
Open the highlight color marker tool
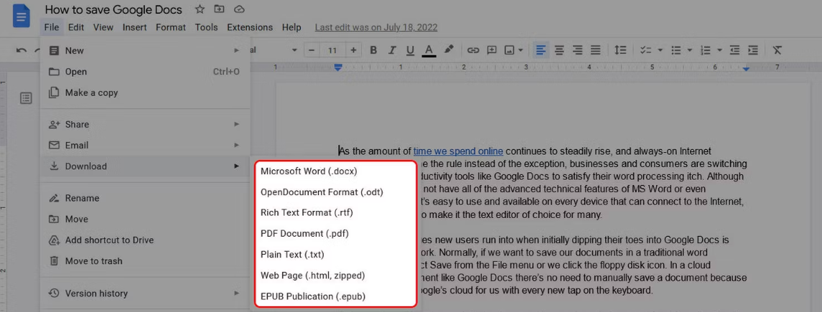pyautogui.click(x=448, y=49)
